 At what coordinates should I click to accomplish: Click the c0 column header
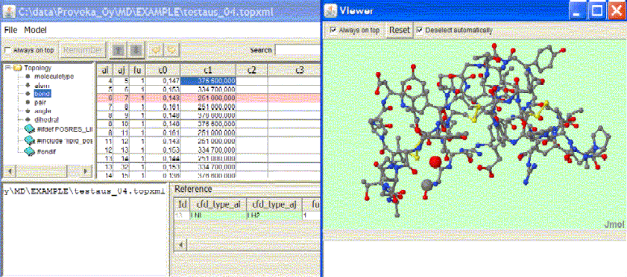tap(163, 70)
